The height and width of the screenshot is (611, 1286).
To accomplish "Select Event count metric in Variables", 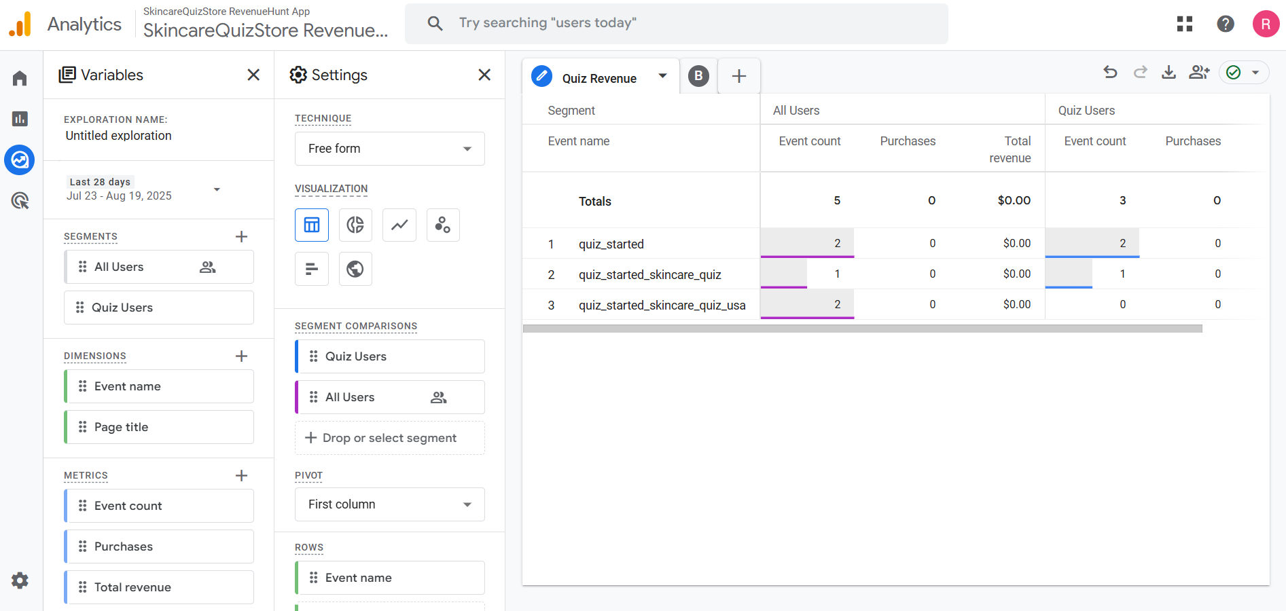I will point(159,506).
